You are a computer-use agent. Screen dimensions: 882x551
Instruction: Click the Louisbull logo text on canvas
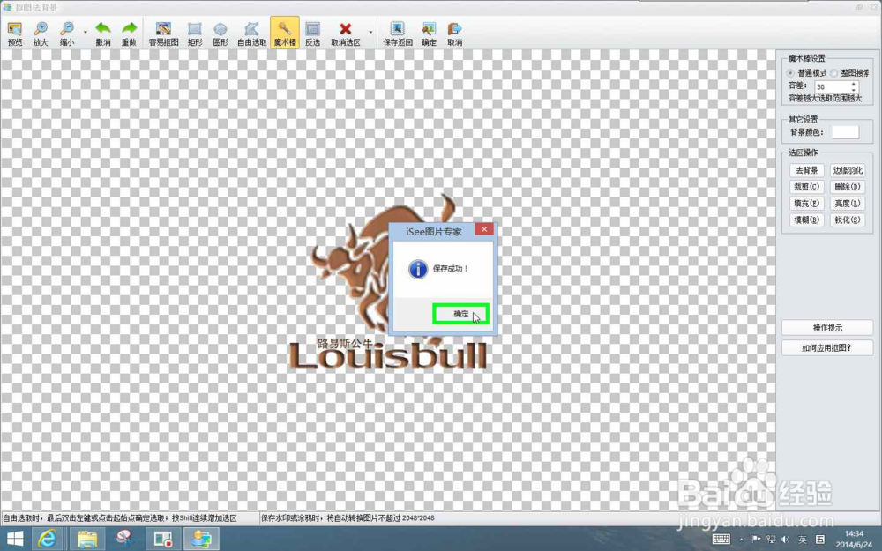[x=387, y=354]
